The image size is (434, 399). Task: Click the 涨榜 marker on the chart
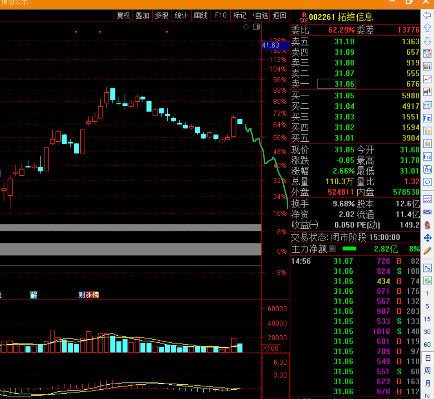[92, 295]
